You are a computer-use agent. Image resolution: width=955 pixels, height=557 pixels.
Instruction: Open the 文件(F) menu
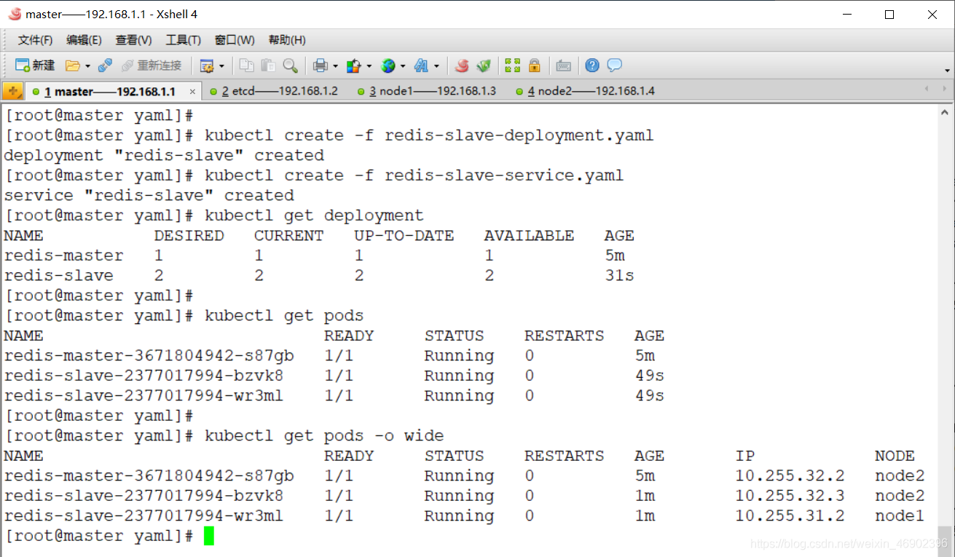36,40
